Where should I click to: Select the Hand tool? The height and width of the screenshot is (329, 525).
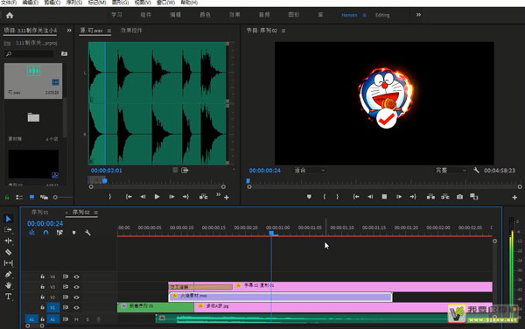[9, 285]
